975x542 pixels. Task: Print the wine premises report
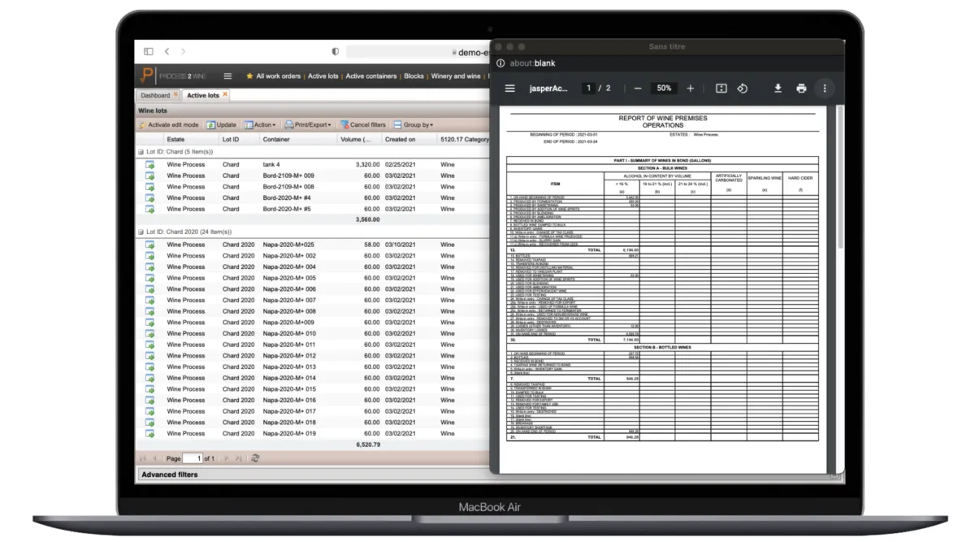tap(801, 89)
